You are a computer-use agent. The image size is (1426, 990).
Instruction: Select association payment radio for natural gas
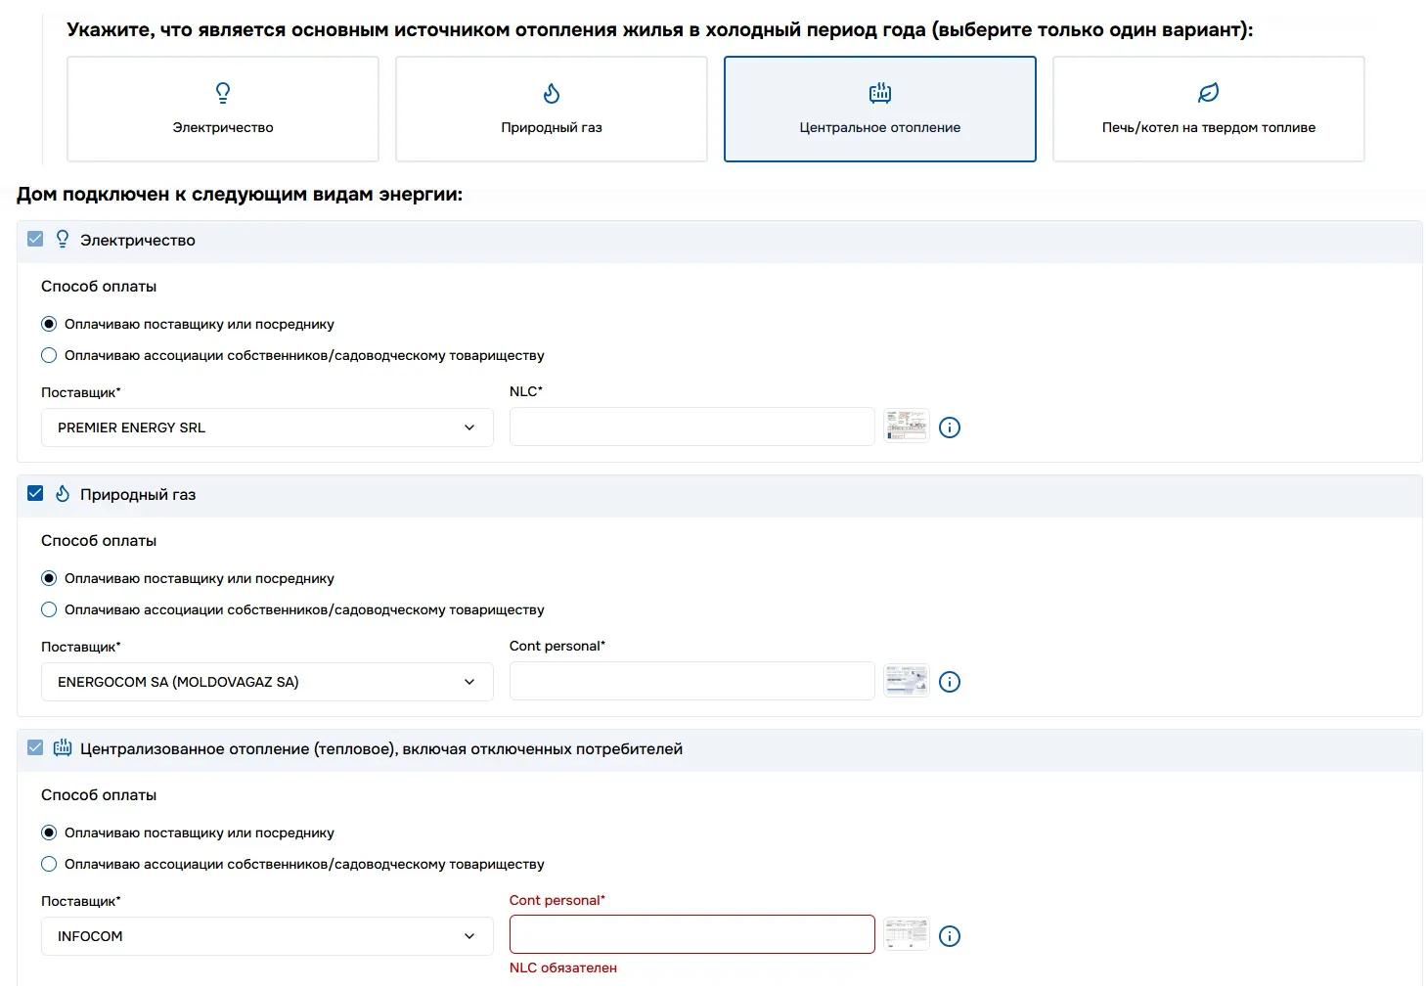point(49,610)
